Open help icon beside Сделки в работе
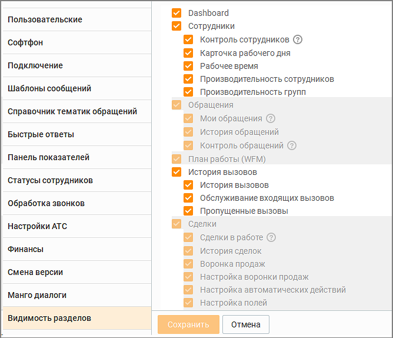 [271, 237]
